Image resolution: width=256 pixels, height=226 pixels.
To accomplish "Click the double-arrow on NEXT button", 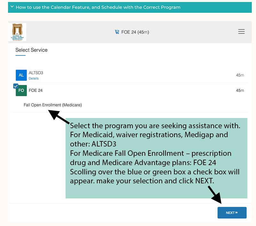I will (x=236, y=213).
